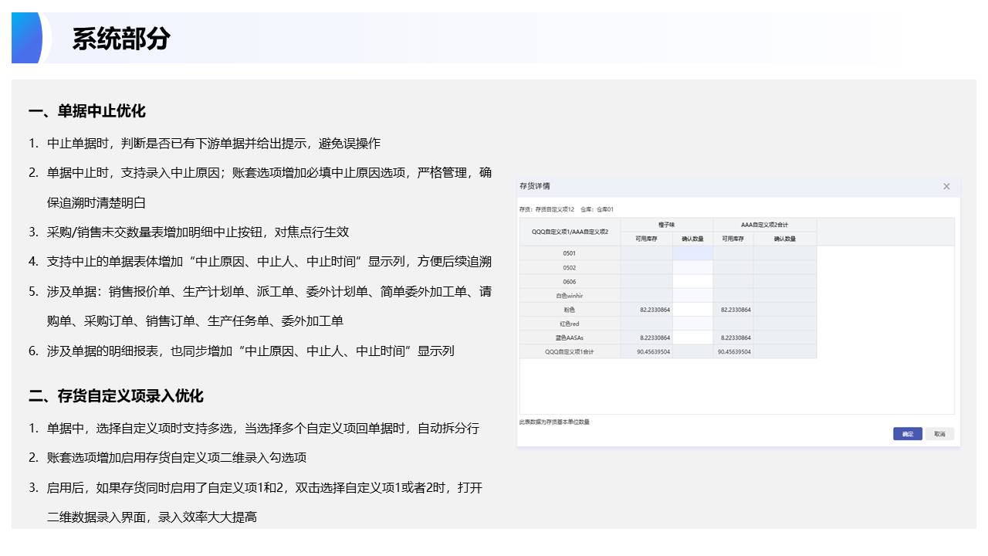Screen dimensions: 988x556
Task: Select the row label 粉色
Action: click(570, 310)
